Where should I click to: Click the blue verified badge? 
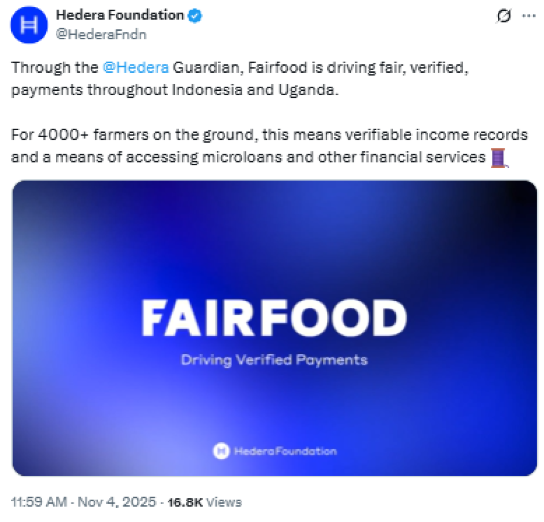(x=195, y=16)
